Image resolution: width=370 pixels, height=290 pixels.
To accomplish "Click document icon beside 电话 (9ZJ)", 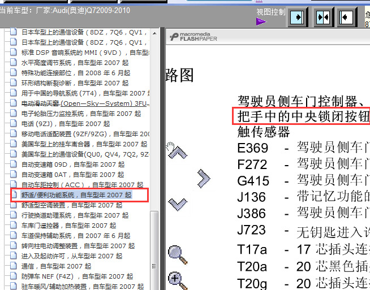I will (14, 123).
